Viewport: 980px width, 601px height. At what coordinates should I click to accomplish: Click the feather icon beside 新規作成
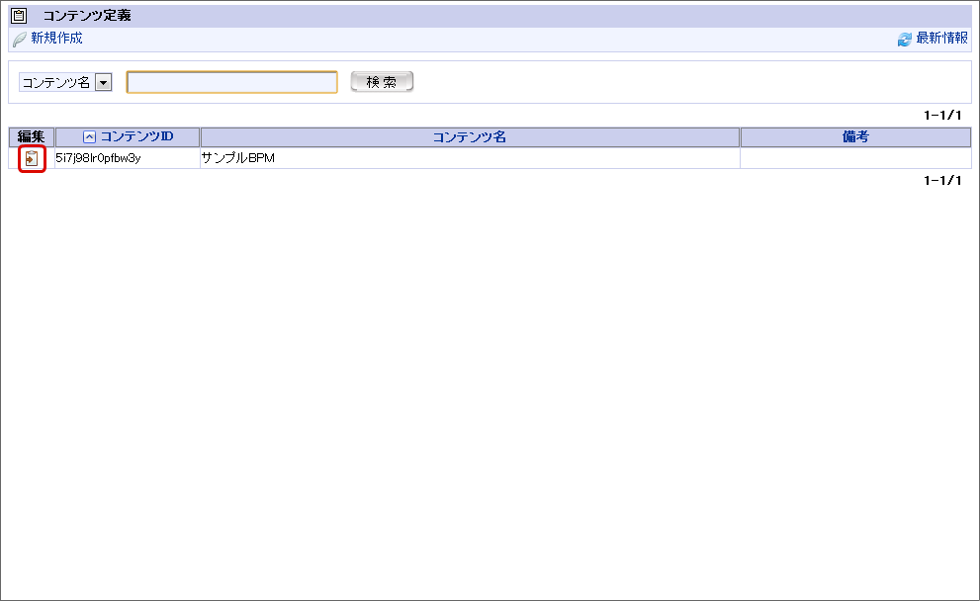point(20,39)
